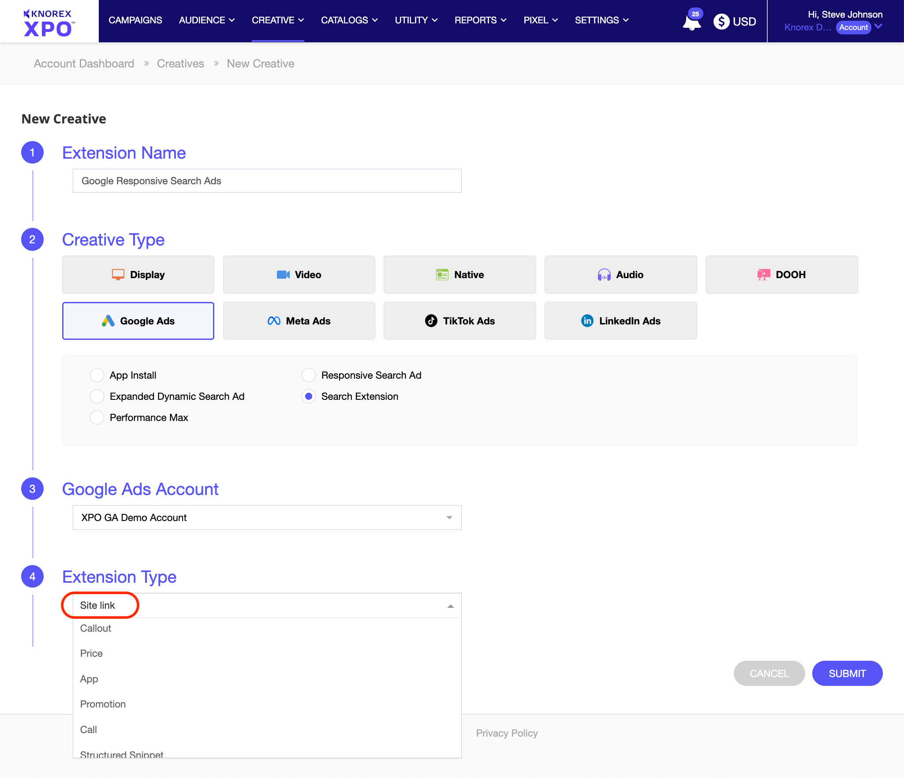Open the notifications bell
This screenshot has width=904, height=778.
690,21
